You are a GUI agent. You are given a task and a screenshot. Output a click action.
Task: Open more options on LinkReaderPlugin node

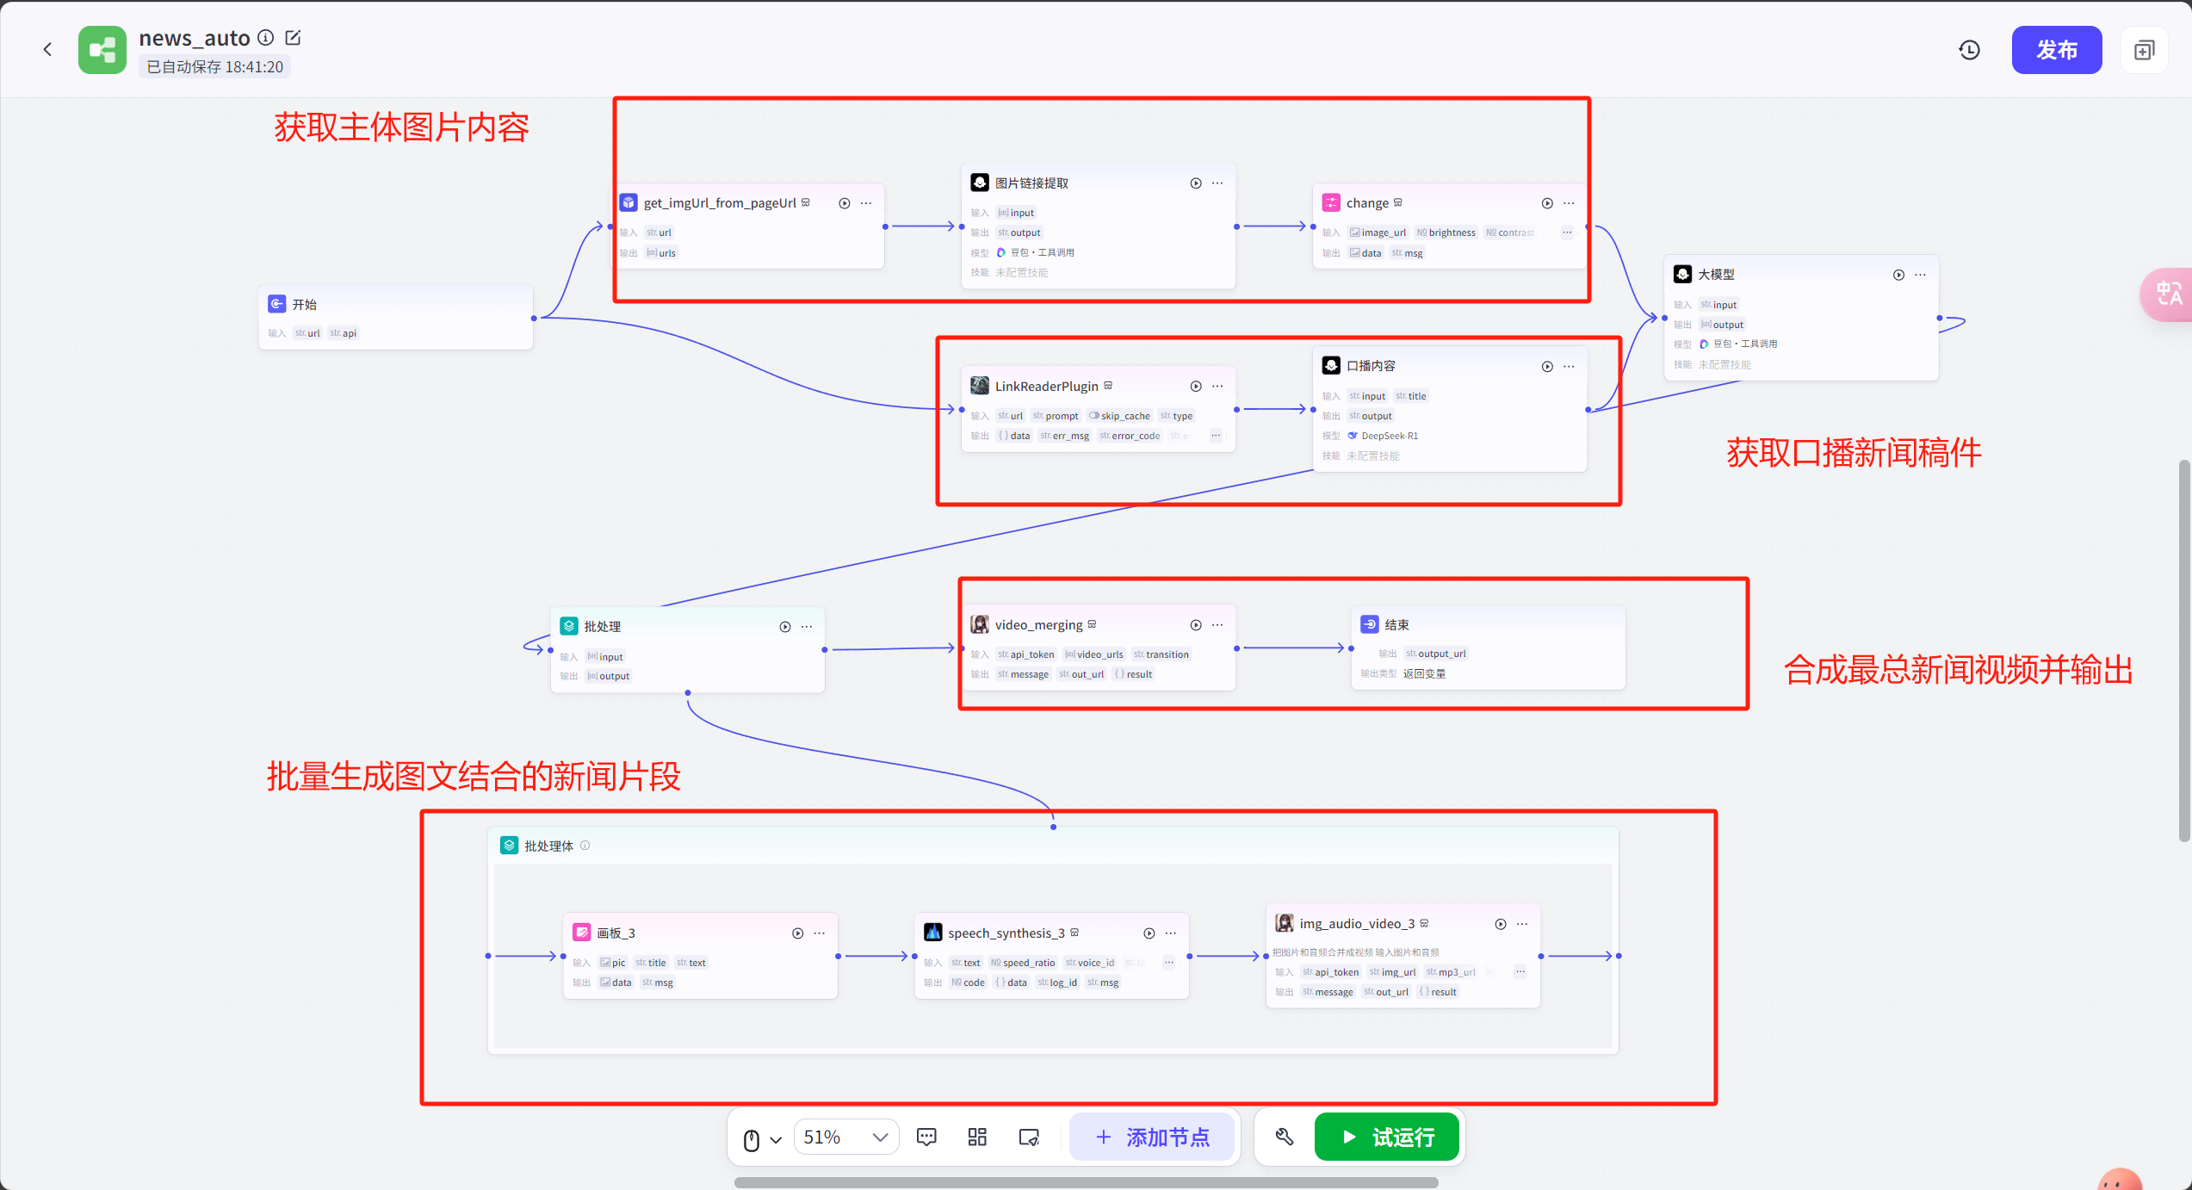1217,387
